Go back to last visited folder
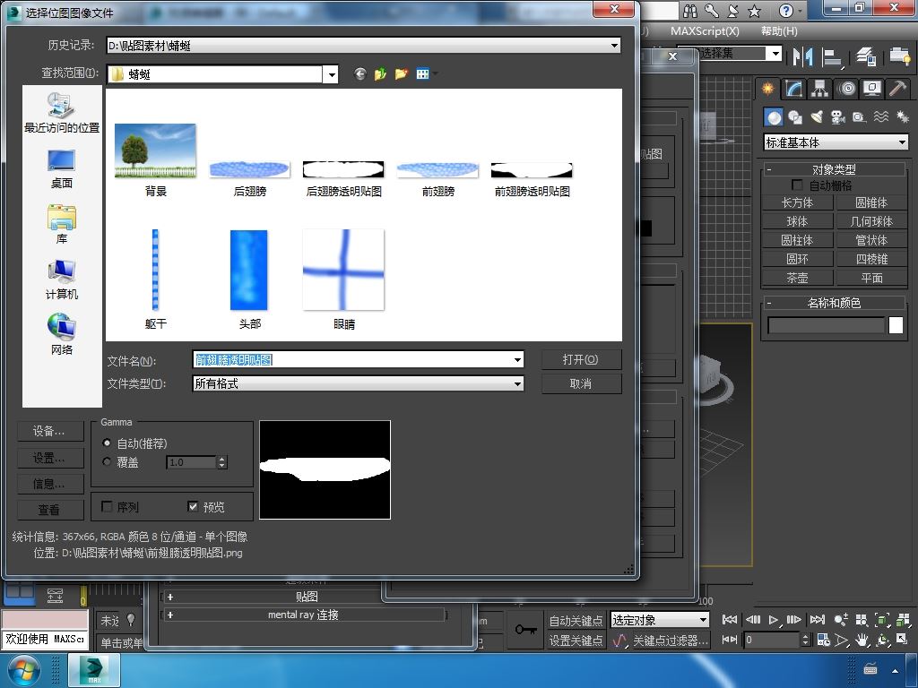The width and height of the screenshot is (918, 688). click(x=360, y=73)
